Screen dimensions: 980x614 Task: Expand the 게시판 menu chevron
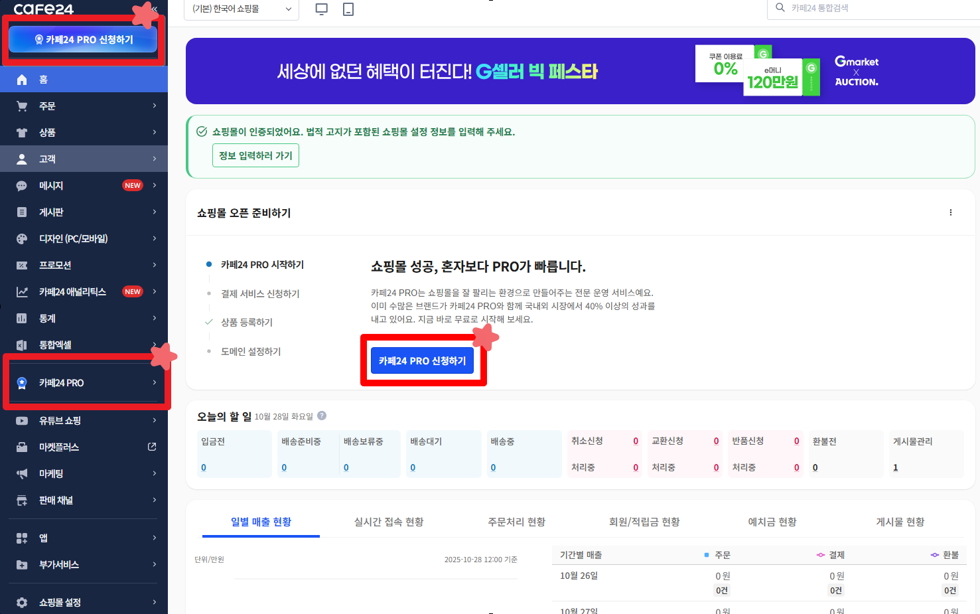155,212
